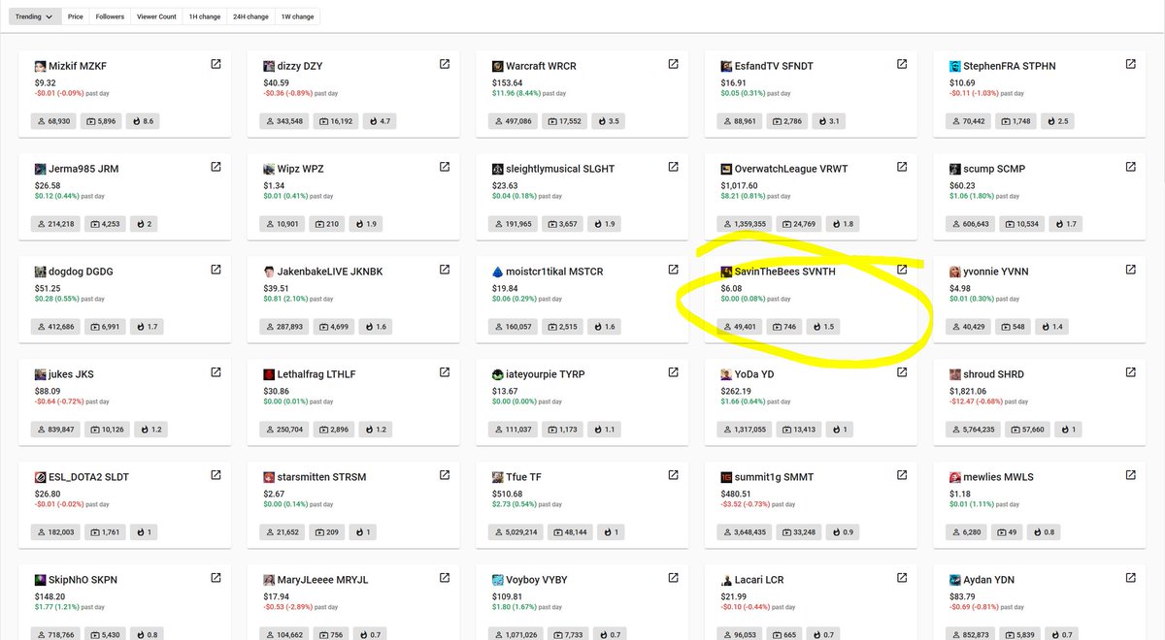Open OverwatchLeague VRWT external link icon

pos(902,167)
